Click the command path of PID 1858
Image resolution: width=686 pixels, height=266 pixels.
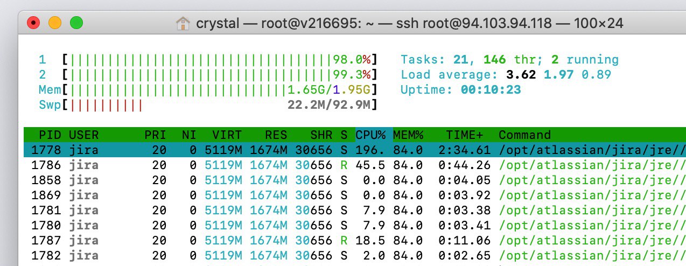592,180
